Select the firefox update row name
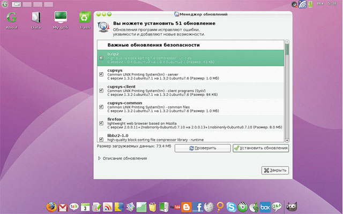Screen dimensions: 343x214 tap(114, 119)
